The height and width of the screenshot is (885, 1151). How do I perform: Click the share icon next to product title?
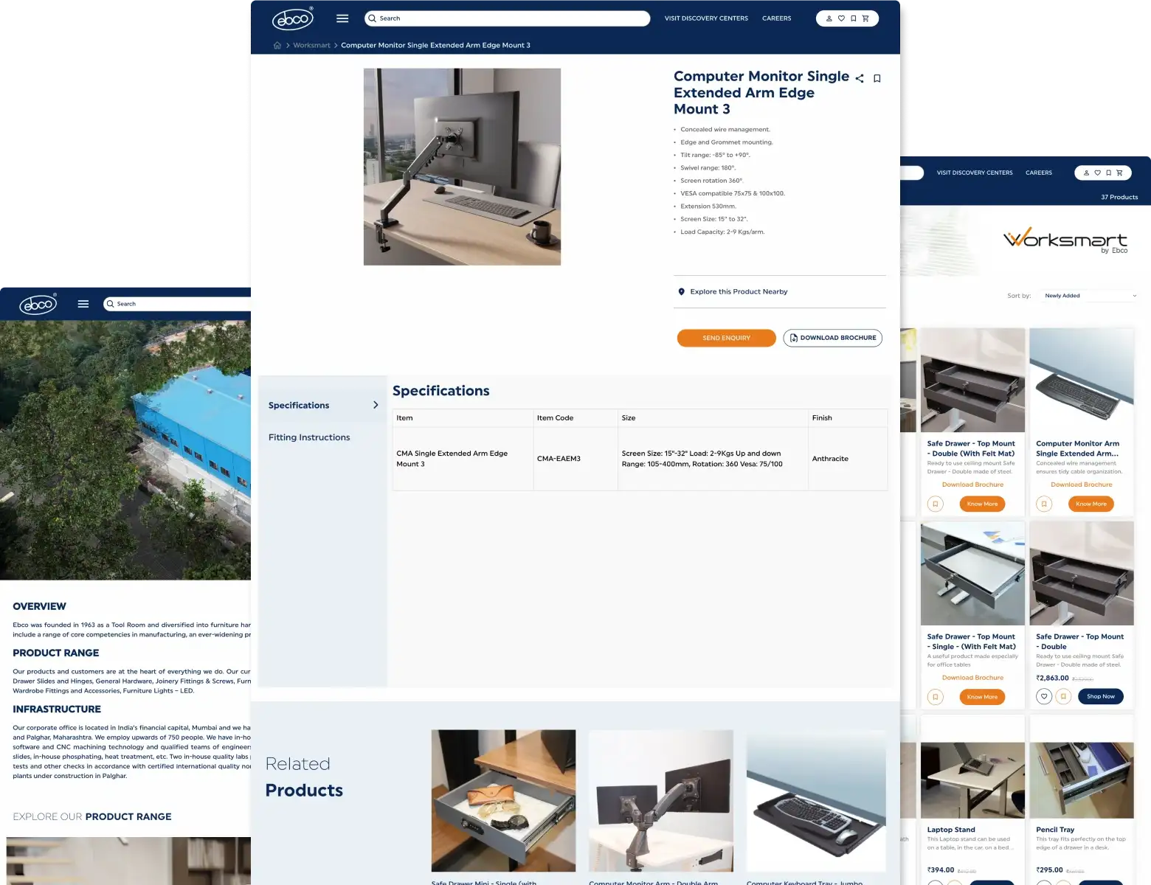[859, 78]
